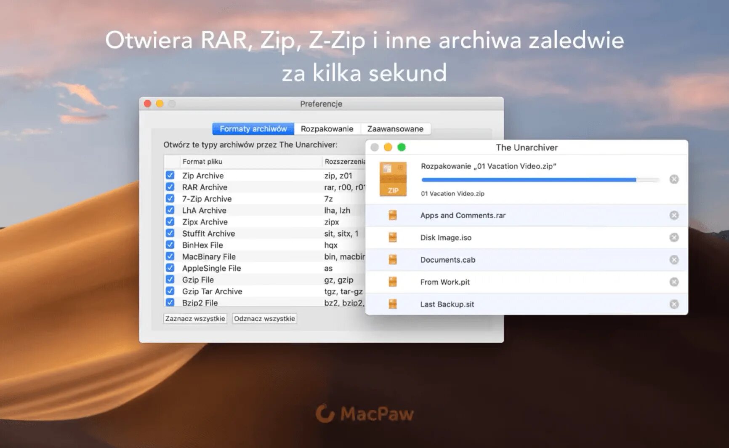Open the Rozpakowanie tab
The width and height of the screenshot is (729, 448).
[327, 129]
